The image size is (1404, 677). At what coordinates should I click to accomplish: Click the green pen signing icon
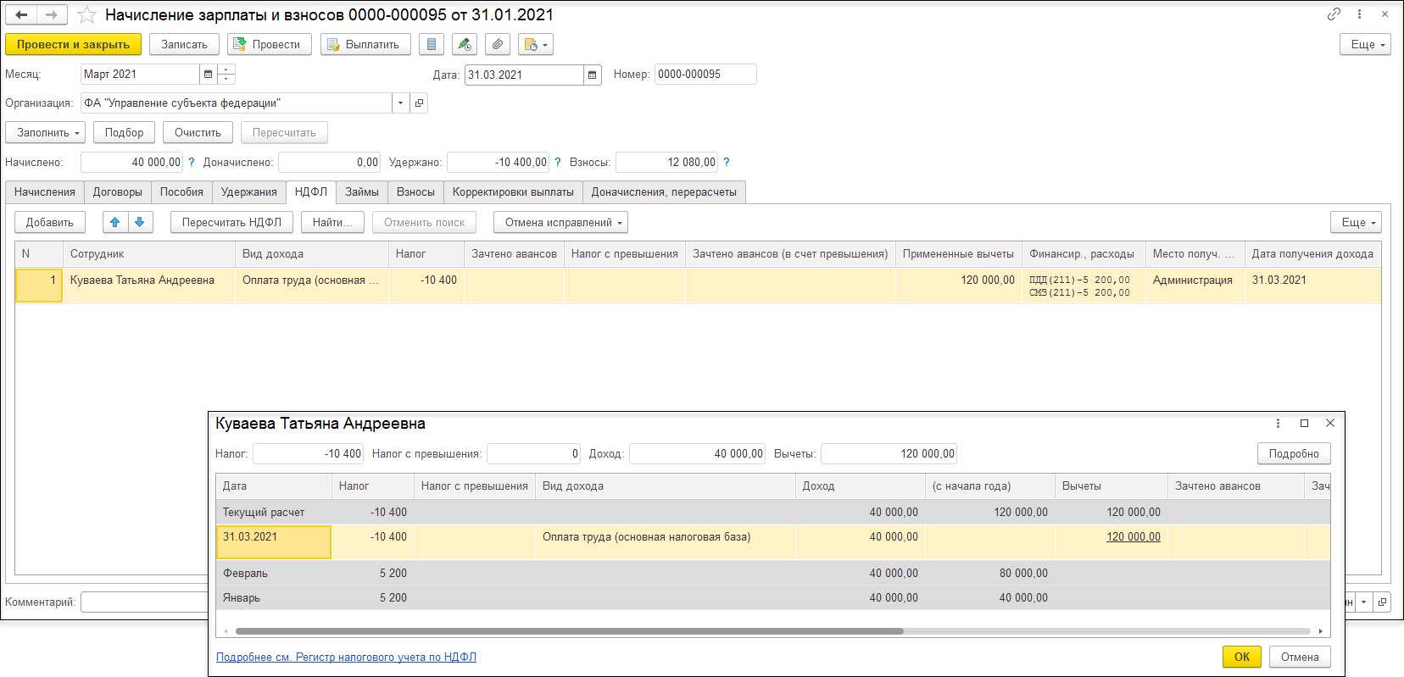pyautogui.click(x=464, y=45)
